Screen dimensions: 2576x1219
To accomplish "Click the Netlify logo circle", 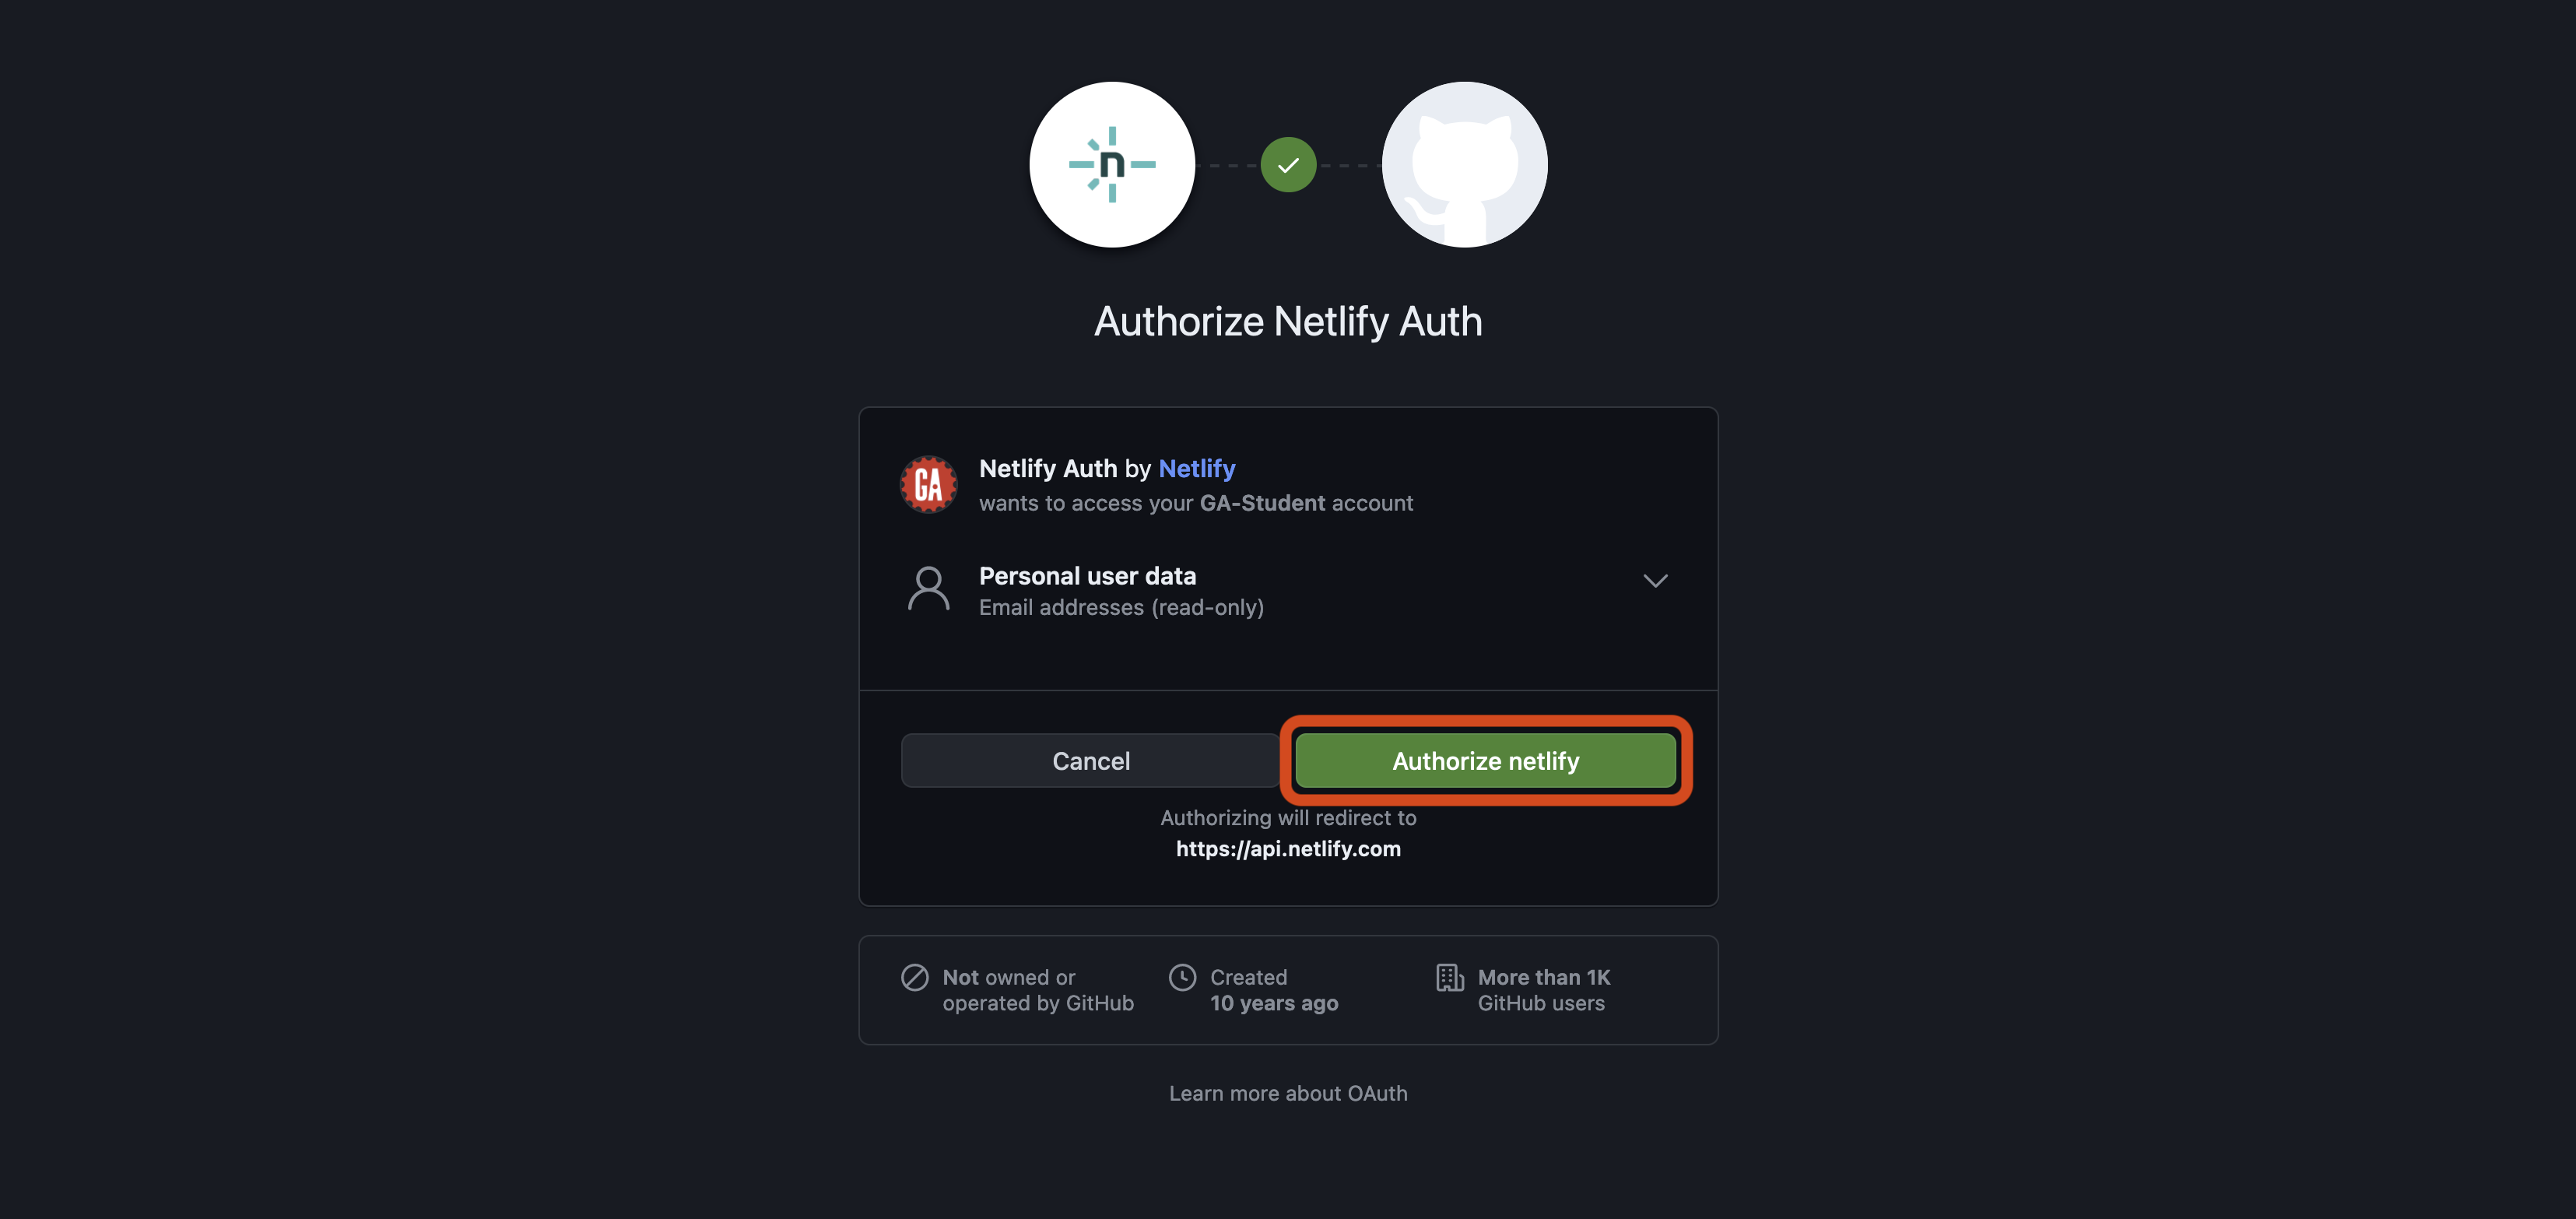I will point(1112,165).
